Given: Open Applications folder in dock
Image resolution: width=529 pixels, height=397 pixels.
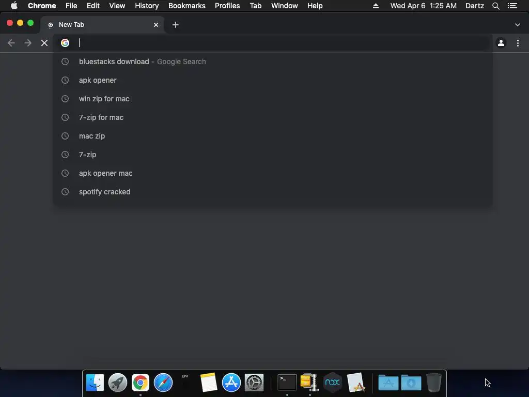Looking at the screenshot, I should point(388,383).
